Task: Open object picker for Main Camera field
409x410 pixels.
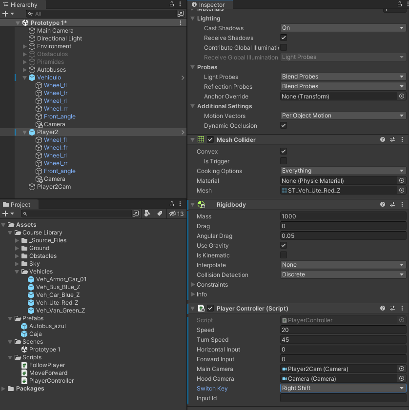Action: pos(401,369)
